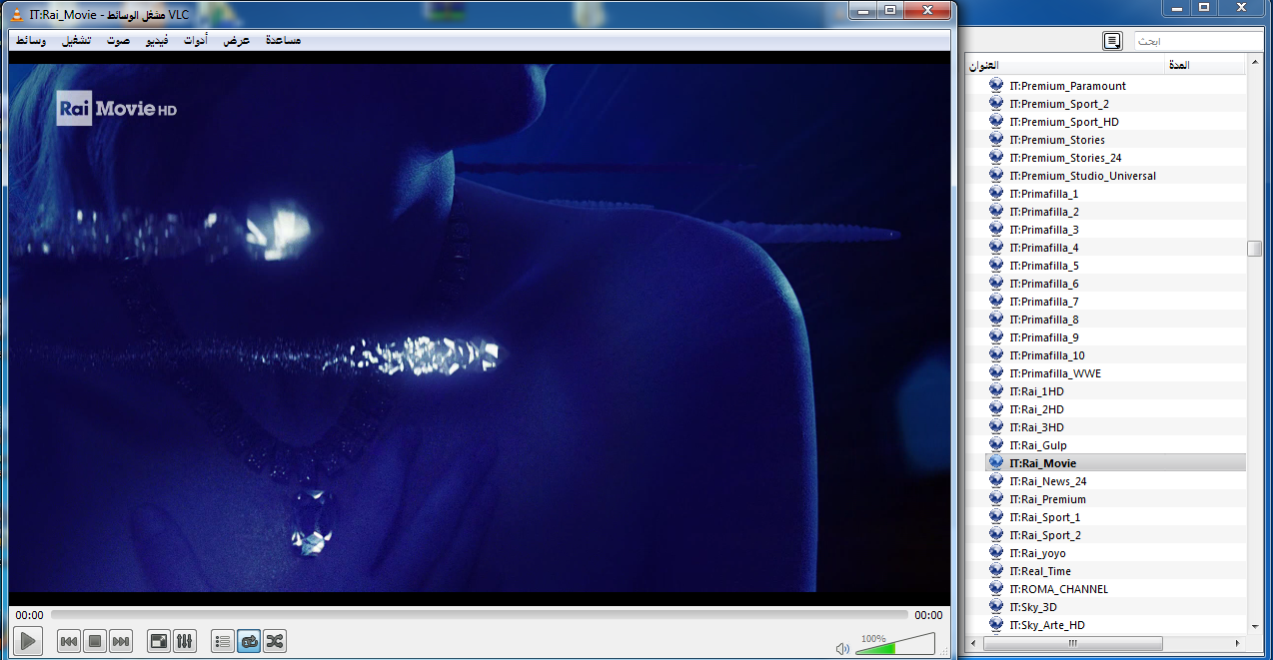Image resolution: width=1273 pixels, height=660 pixels.
Task: Click globe icon beside IT:Premium_Stories
Action: pos(996,139)
